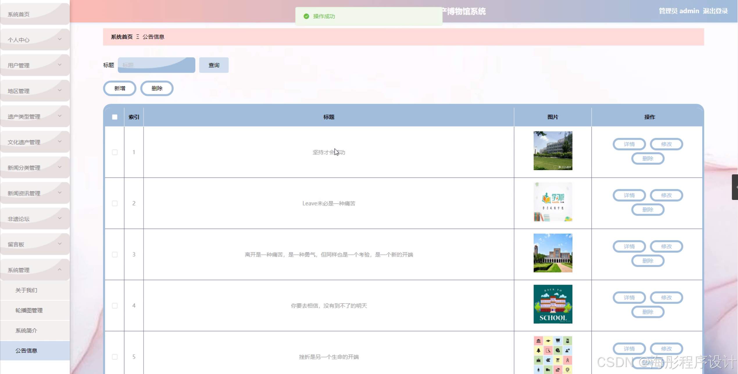Open the Back to School image thumbnail
Viewport: 738px width, 374px height.
pyautogui.click(x=553, y=304)
